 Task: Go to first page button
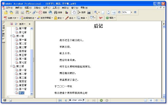[x=60, y=100]
